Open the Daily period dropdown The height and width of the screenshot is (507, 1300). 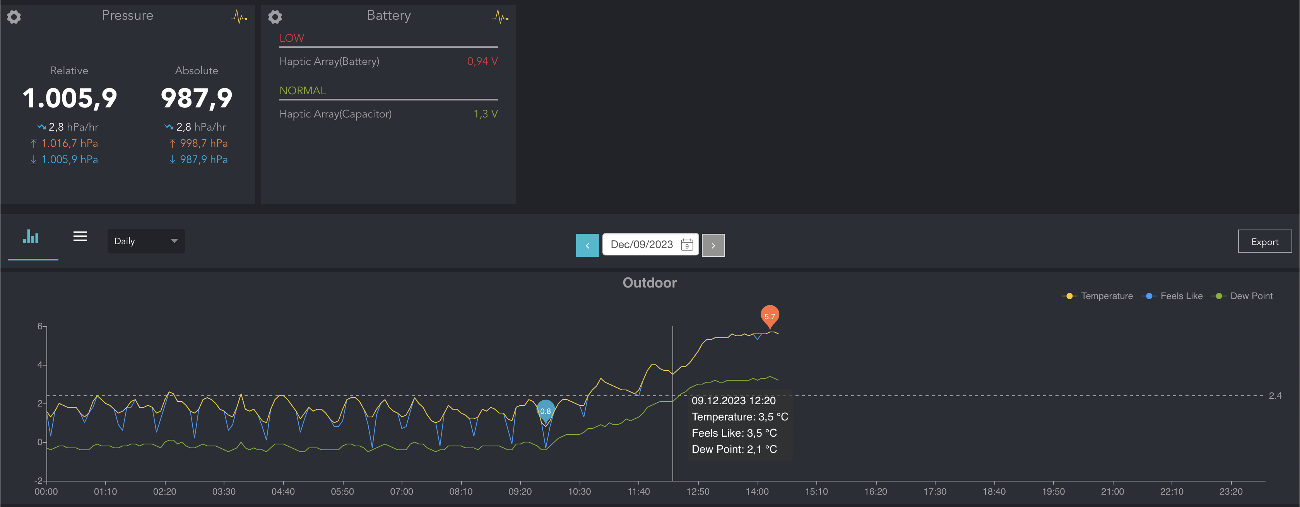click(x=146, y=241)
